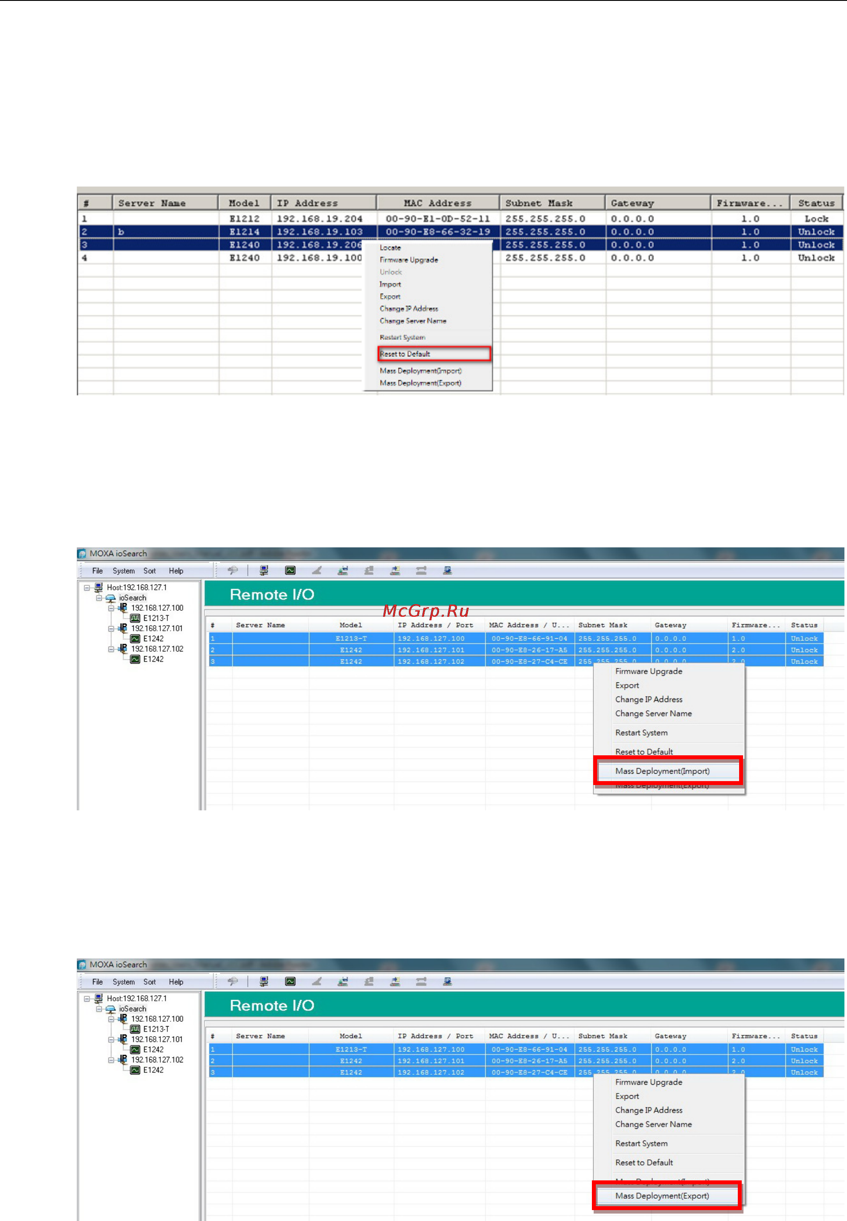Click the host computer icon in upper ioSearch toolbar

pyautogui.click(x=264, y=571)
